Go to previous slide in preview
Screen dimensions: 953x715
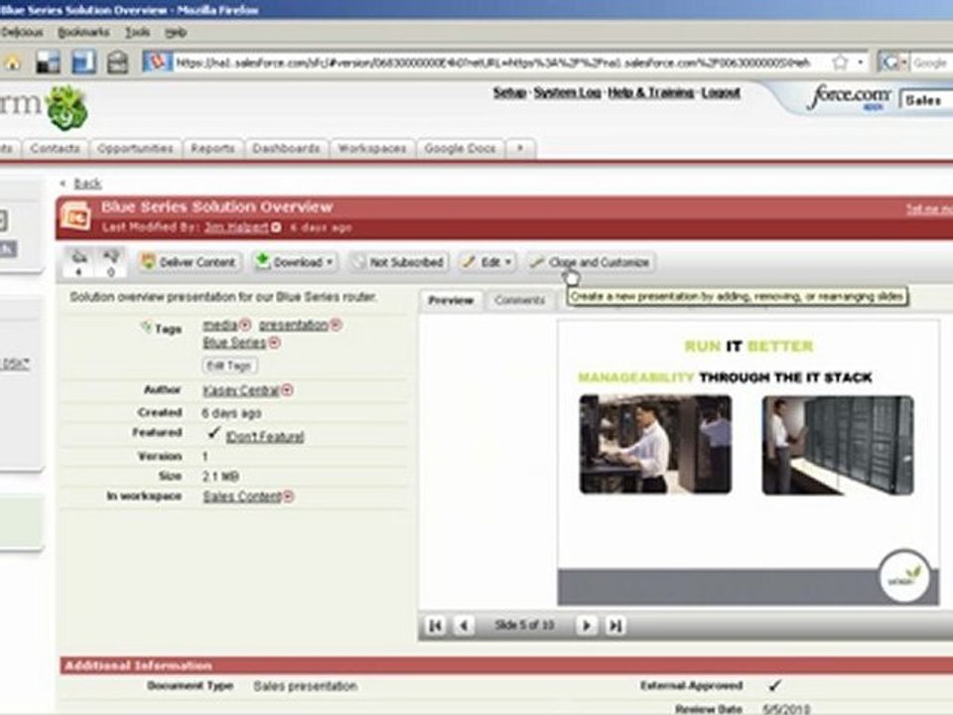[464, 625]
